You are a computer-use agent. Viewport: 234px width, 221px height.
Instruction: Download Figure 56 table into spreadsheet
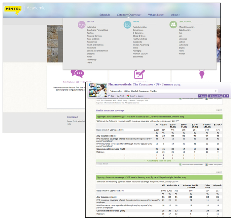tap(191, 165)
